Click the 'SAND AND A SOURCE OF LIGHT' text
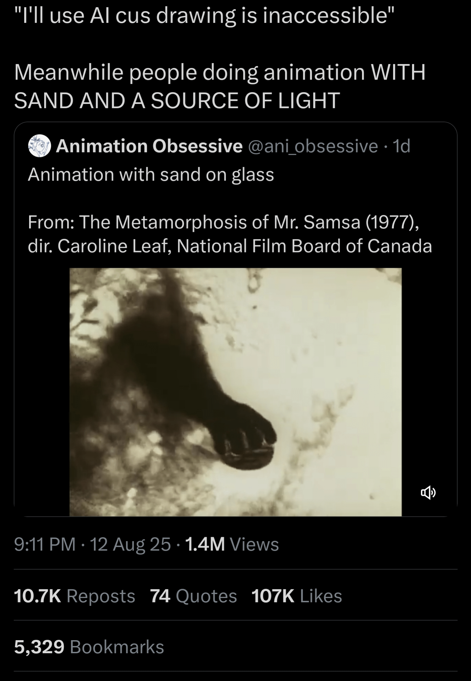The width and height of the screenshot is (471, 681). click(x=177, y=100)
